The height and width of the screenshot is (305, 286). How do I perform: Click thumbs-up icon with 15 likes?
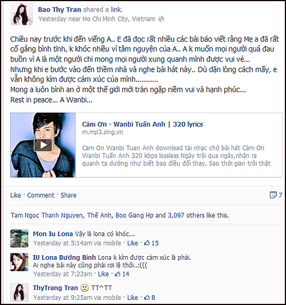[x=147, y=243]
